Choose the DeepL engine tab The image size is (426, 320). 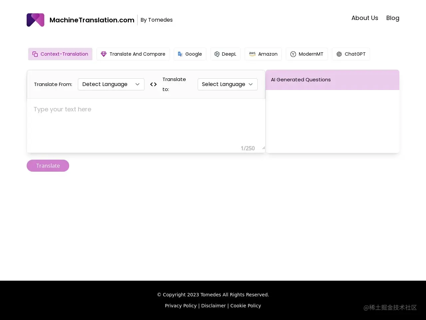pyautogui.click(x=225, y=54)
